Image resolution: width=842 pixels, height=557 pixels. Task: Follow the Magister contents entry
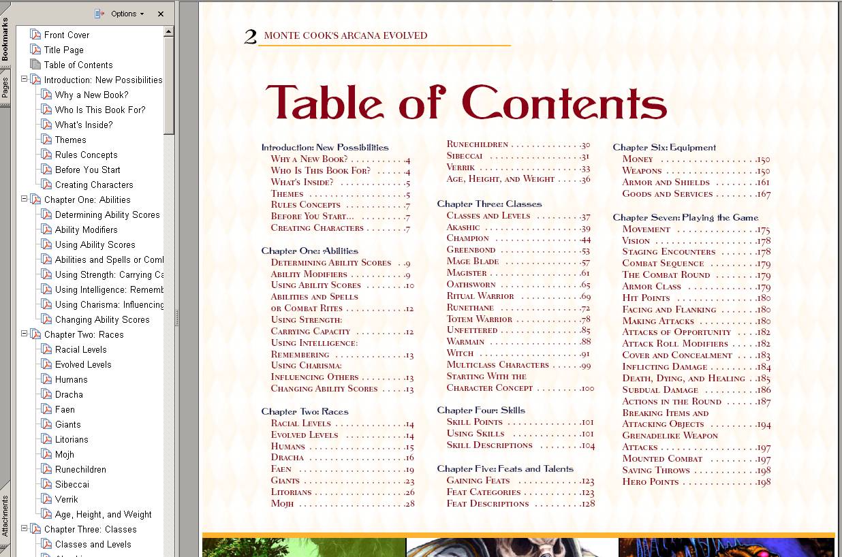[518, 273]
